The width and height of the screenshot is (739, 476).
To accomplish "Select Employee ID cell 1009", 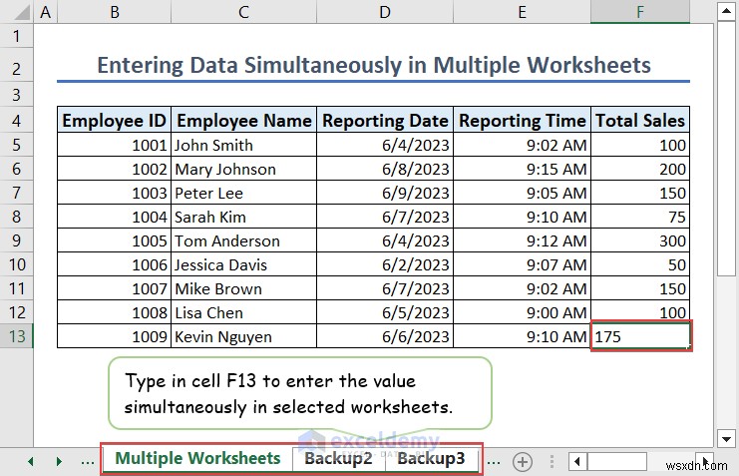I will 114,336.
